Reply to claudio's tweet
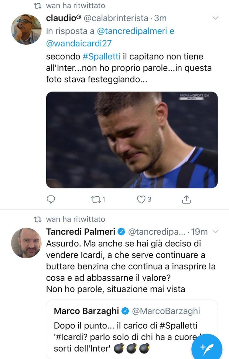This screenshot has width=229, height=359. click(x=51, y=199)
